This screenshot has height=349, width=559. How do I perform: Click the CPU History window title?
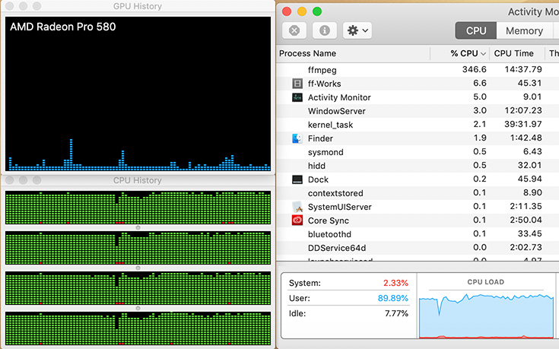[138, 180]
